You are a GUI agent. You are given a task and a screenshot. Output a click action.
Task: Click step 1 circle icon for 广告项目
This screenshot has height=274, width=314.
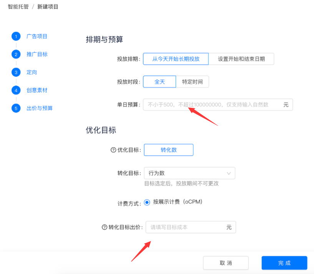(x=16, y=36)
